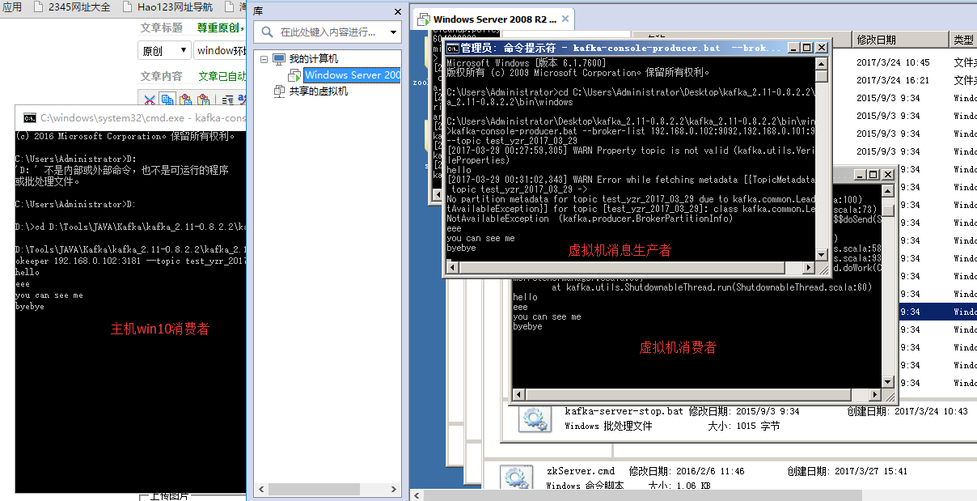Close the Windows Server 2008 R2 tab
The height and width of the screenshot is (501, 977).
(565, 19)
